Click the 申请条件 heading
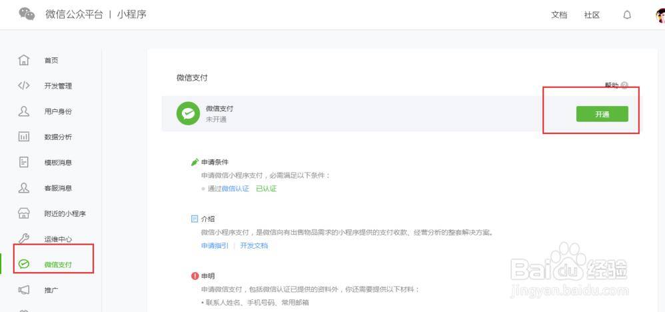665x312 pixels. (x=215, y=162)
